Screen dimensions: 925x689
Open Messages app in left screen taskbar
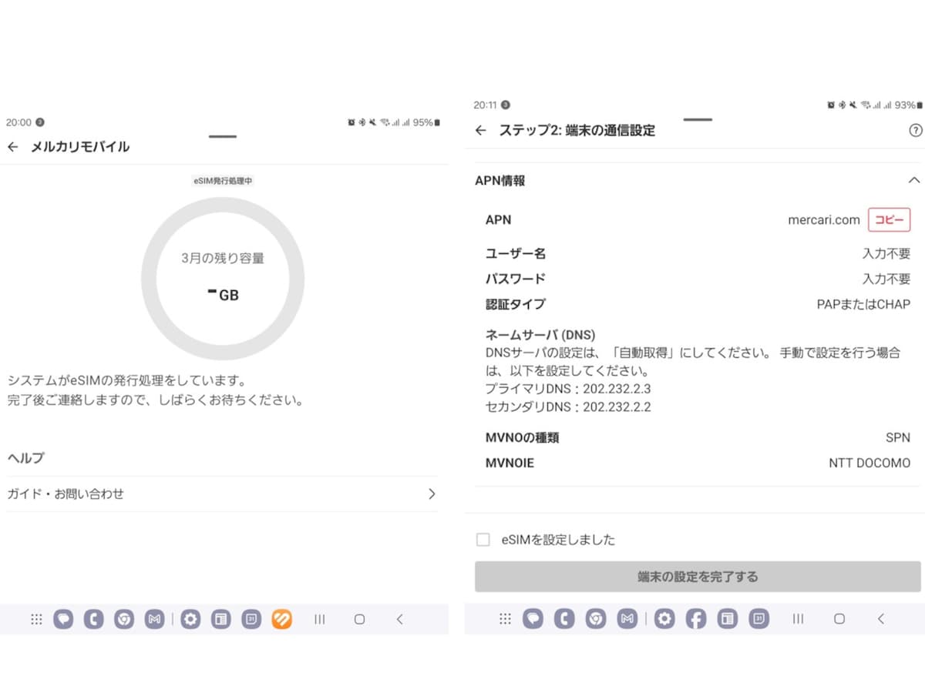[x=63, y=619]
